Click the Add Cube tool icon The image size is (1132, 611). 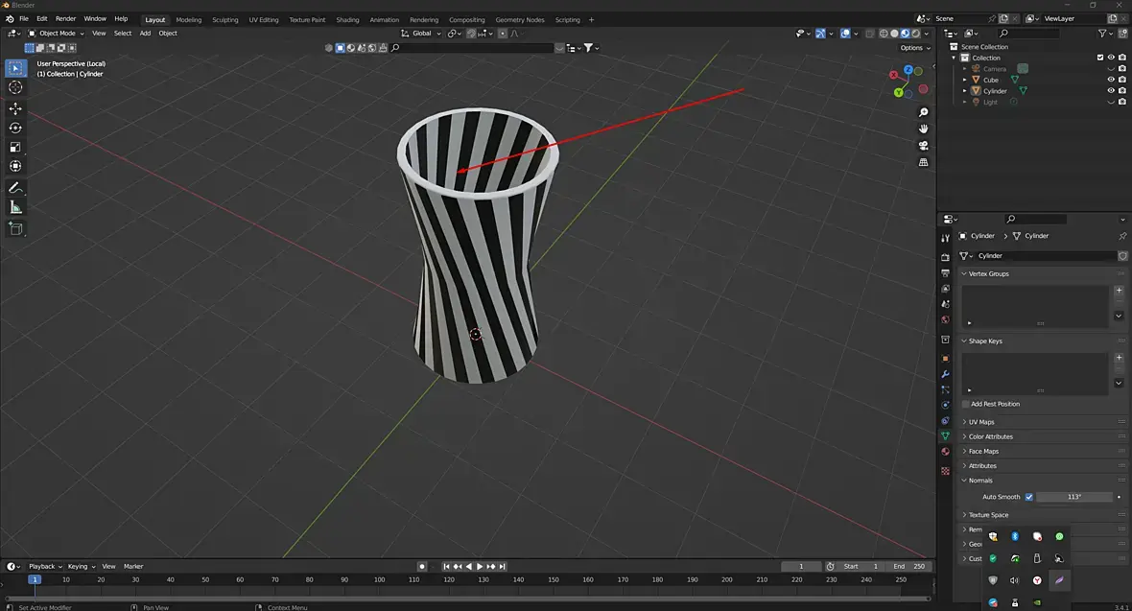pyautogui.click(x=15, y=228)
